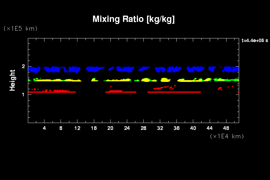The width and height of the screenshot is (270, 180).
Task: Click x-axis tick label 20
Action: (110, 128)
